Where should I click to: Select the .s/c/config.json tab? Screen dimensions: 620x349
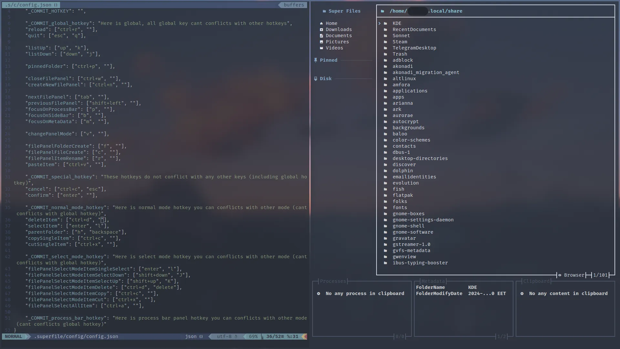29,5
